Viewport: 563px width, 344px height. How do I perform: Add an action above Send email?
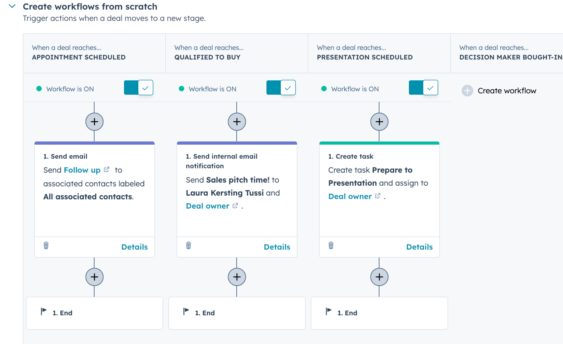coord(94,121)
